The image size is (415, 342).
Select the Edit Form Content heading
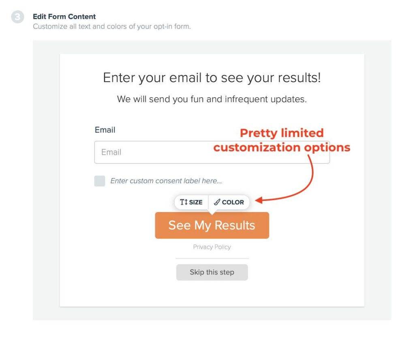[64, 16]
